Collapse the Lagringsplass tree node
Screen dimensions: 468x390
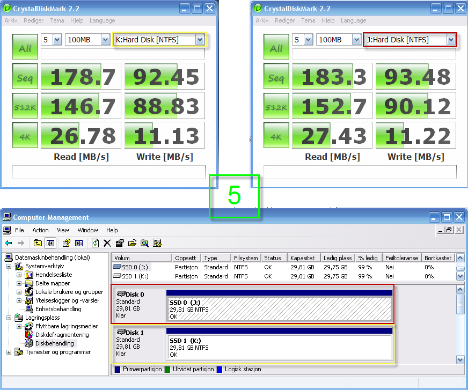9,318
